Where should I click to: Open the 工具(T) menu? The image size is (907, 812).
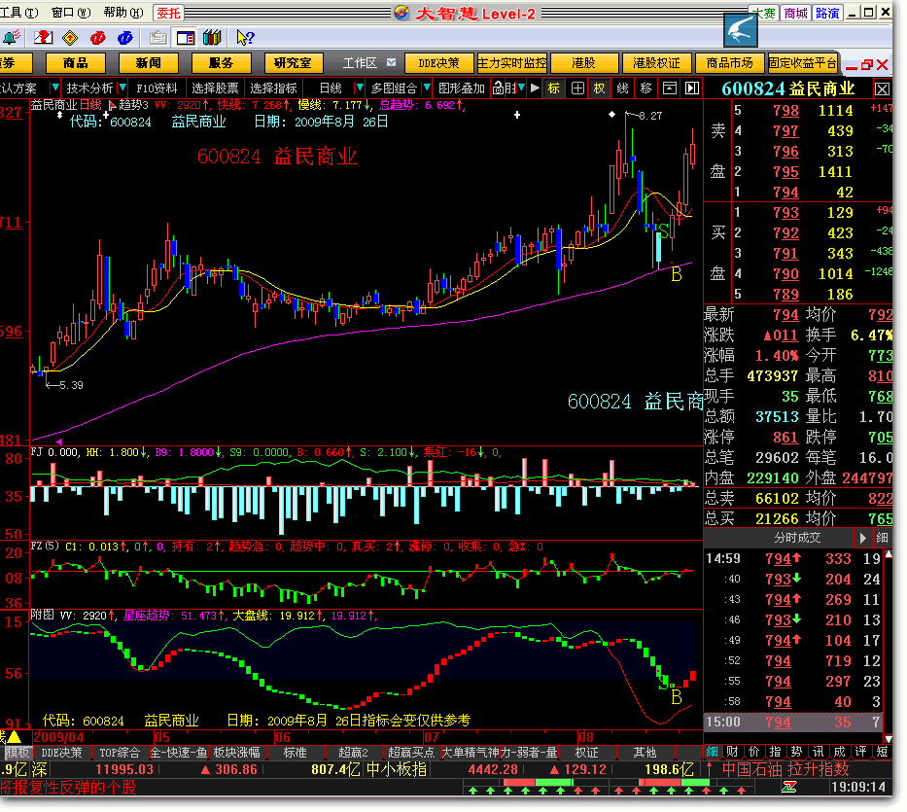coord(18,13)
